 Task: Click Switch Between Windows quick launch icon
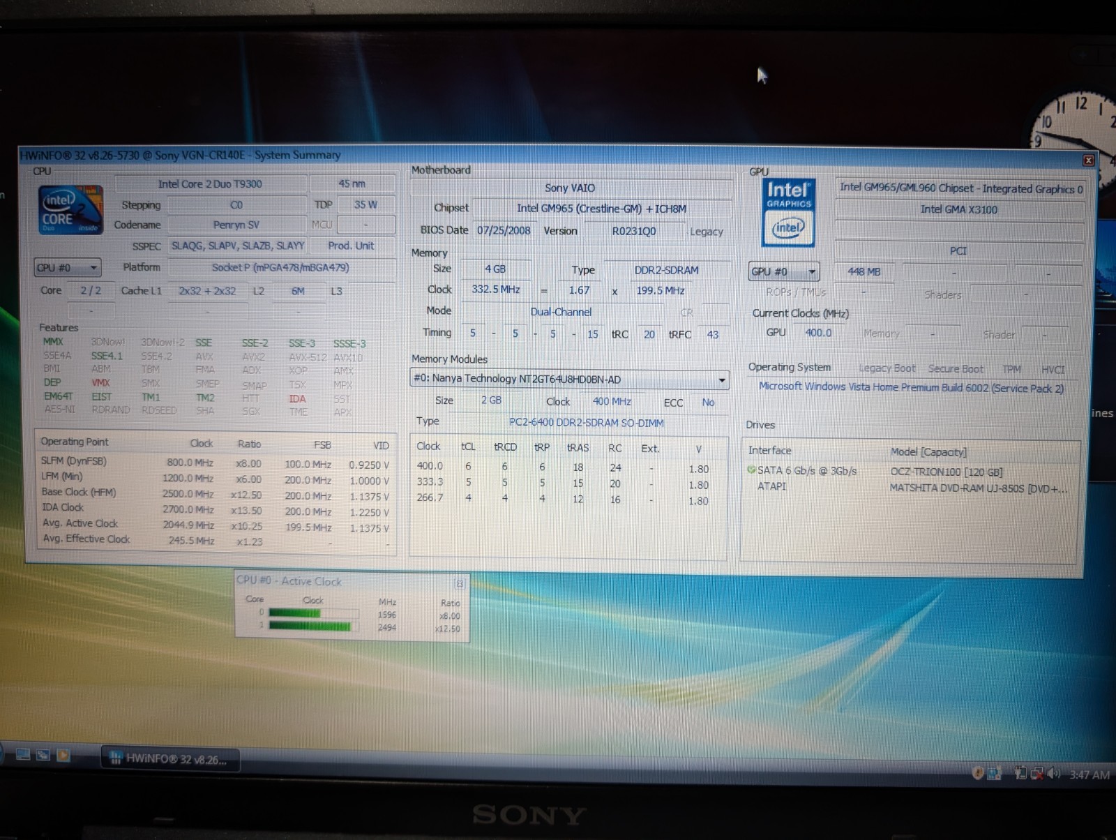(43, 755)
